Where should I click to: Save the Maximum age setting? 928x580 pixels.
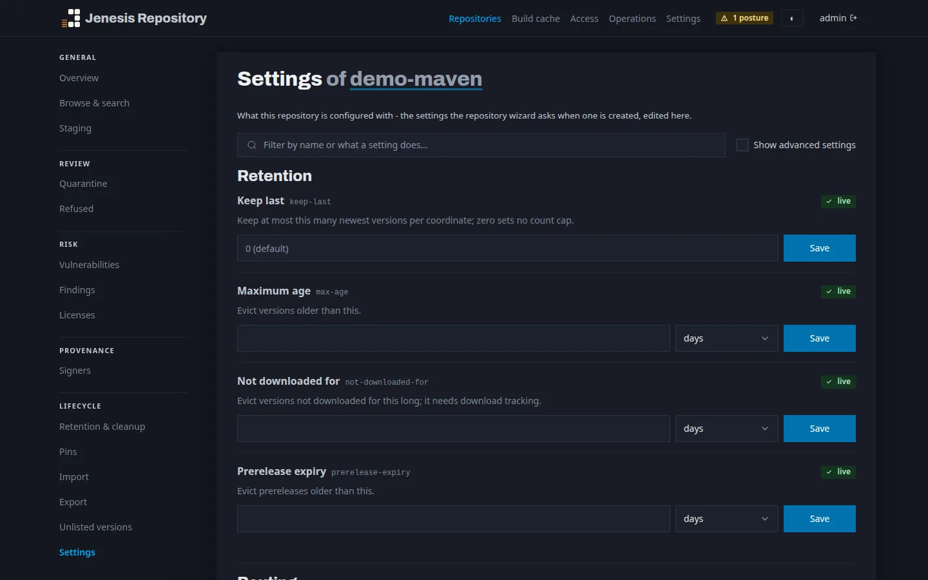click(x=820, y=338)
